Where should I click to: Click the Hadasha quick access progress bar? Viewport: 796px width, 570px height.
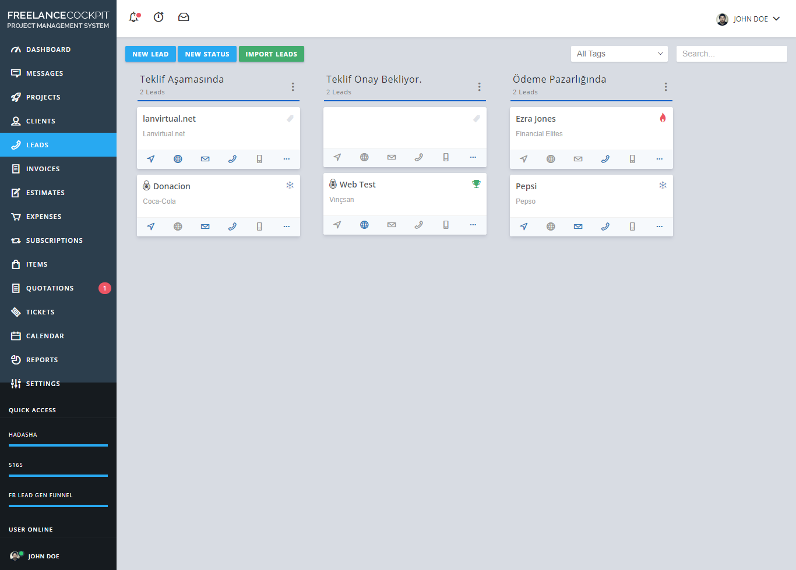click(x=58, y=445)
